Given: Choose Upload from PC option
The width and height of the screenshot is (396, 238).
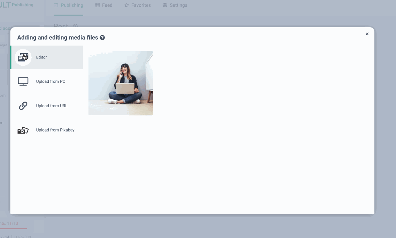Looking at the screenshot, I should (x=51, y=81).
